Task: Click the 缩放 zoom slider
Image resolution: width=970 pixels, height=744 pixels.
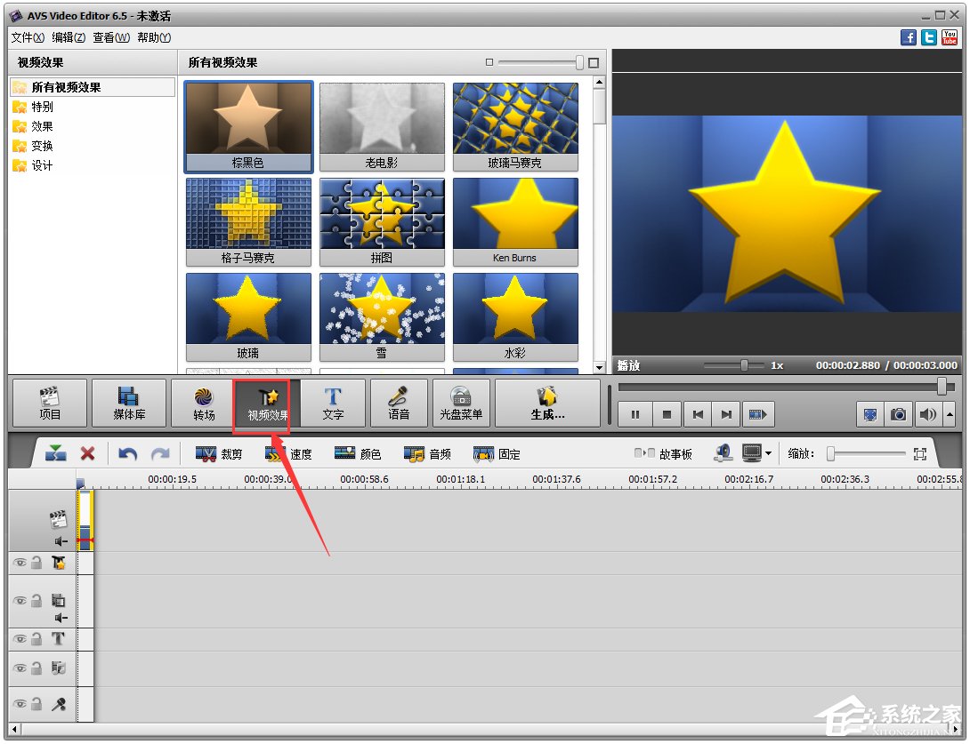Action: point(867,453)
